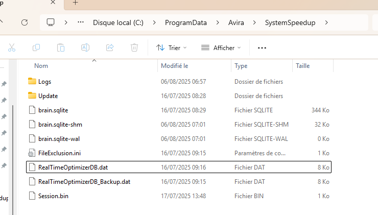
Task: Sort files by the Modifié le column
Action: pyautogui.click(x=175, y=66)
